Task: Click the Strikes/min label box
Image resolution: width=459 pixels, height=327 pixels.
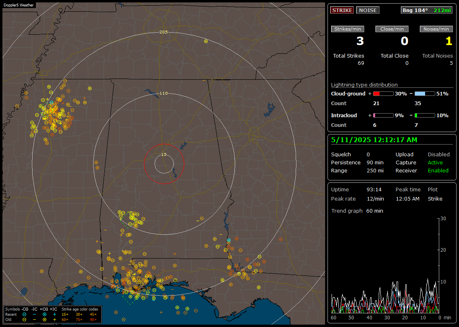Action: pos(348,29)
